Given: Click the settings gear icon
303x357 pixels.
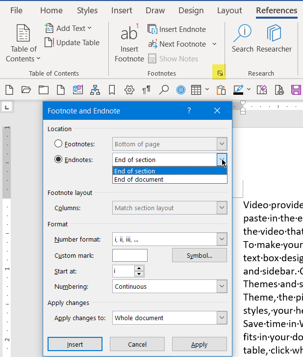Looking at the screenshot, I should click(129, 90).
